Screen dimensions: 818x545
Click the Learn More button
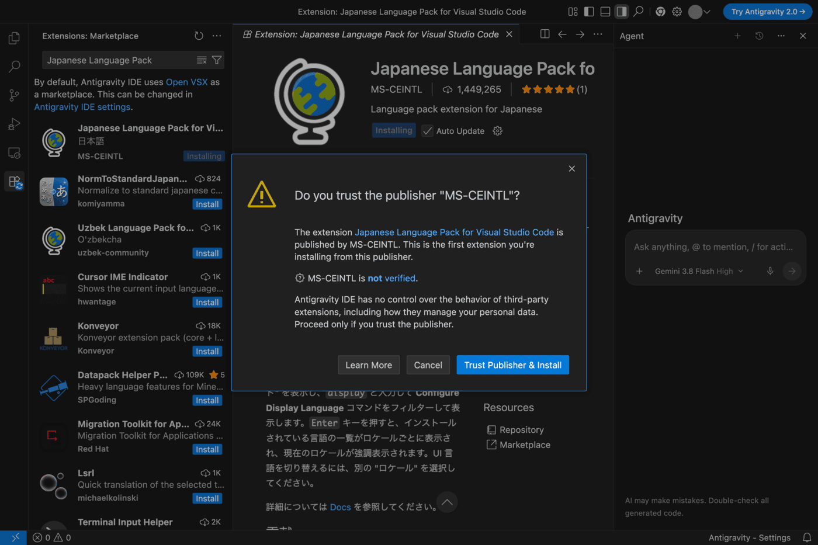click(369, 365)
